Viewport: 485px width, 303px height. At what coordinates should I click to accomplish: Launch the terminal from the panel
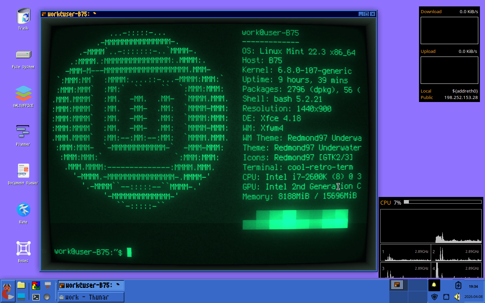[36, 297]
